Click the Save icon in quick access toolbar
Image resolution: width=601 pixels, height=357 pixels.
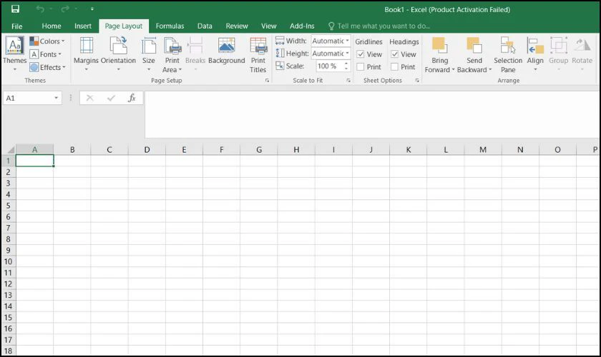[x=15, y=9]
